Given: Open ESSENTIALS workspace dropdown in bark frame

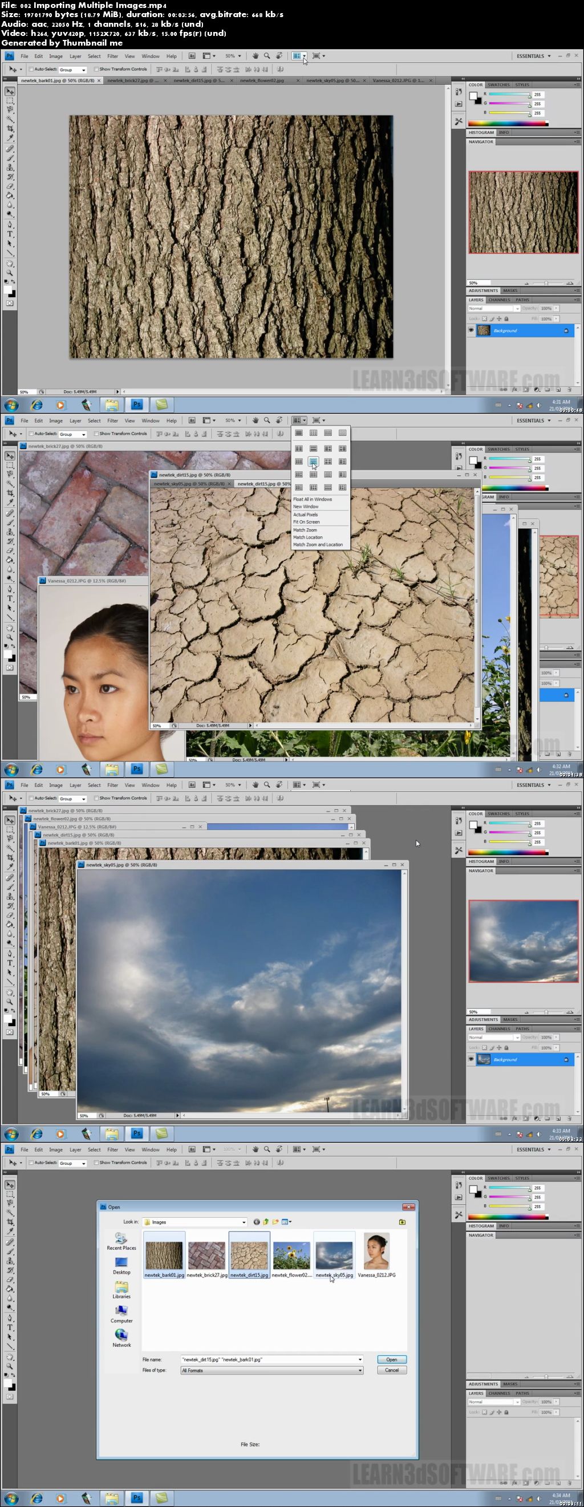Looking at the screenshot, I should point(533,56).
